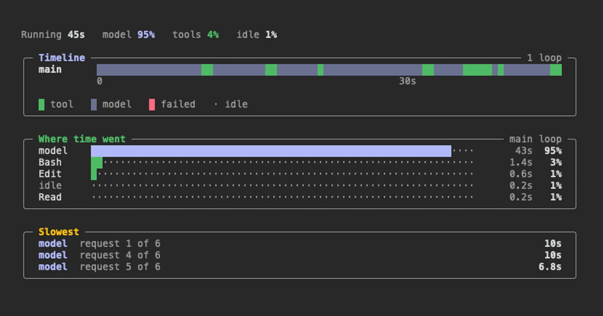Click the Running 45s status text
Screen dimensions: 603x316
[x=53, y=35]
